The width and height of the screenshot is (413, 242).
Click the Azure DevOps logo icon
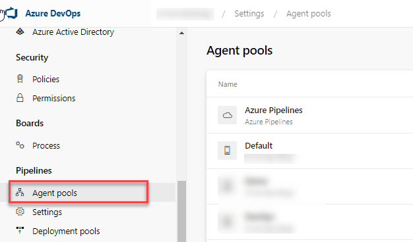[x=12, y=13]
